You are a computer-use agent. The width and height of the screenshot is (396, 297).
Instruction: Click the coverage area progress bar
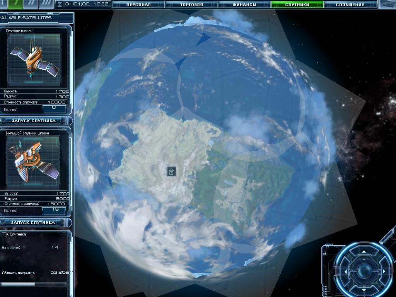click(x=34, y=284)
